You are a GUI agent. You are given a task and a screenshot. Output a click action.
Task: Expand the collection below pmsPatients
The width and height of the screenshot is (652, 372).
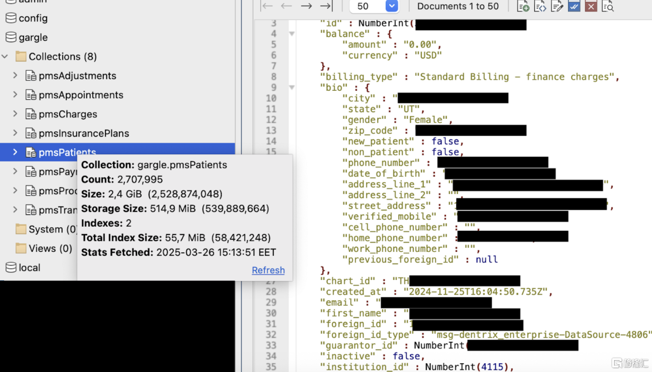point(15,171)
